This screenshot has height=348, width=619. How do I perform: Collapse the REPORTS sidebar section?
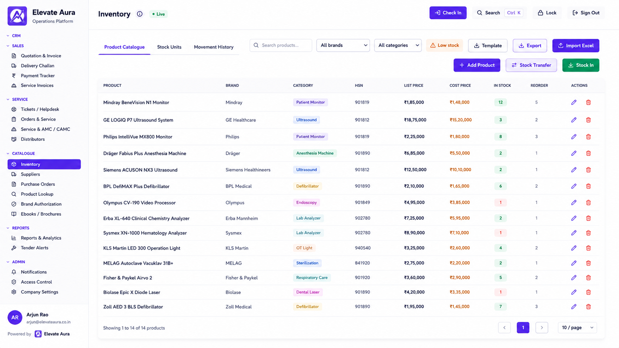tap(18, 228)
